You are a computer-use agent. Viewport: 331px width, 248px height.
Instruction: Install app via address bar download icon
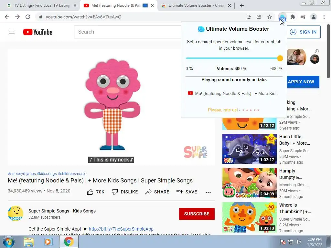[249, 17]
